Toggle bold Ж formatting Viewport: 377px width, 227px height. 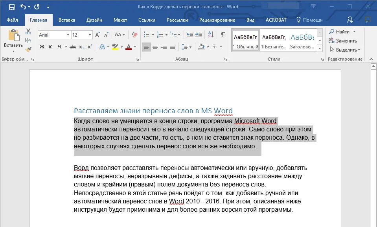[x=42, y=47]
